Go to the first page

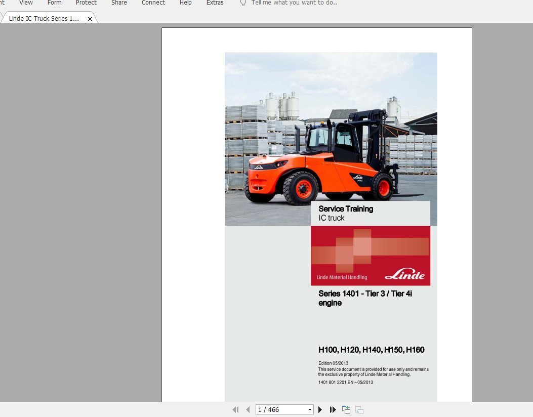point(235,409)
